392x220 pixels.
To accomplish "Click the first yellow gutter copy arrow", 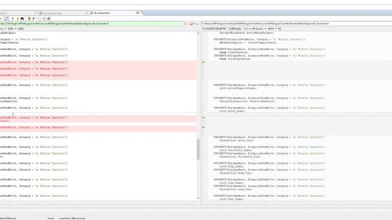I will tap(203, 62).
